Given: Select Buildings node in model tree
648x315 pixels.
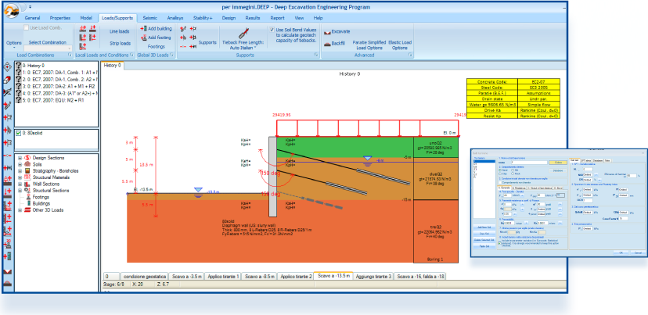Looking at the screenshot, I should click(41, 203).
